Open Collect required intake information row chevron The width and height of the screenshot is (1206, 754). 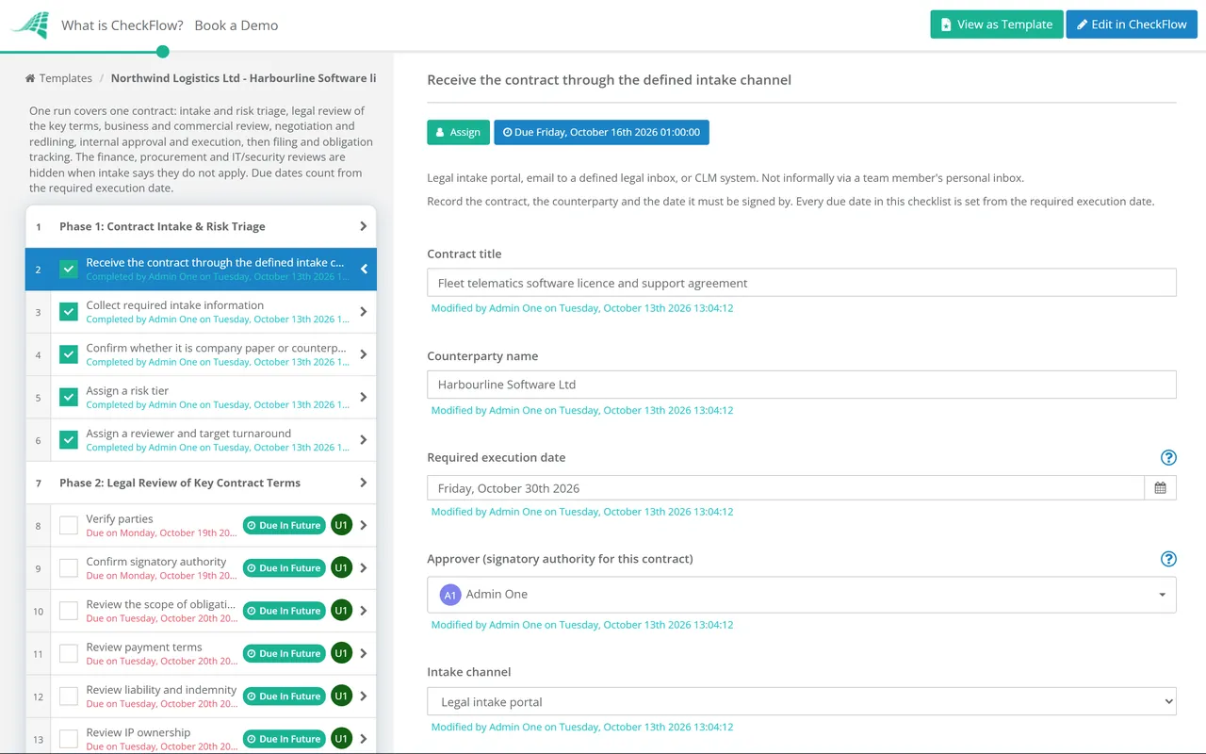(x=364, y=312)
